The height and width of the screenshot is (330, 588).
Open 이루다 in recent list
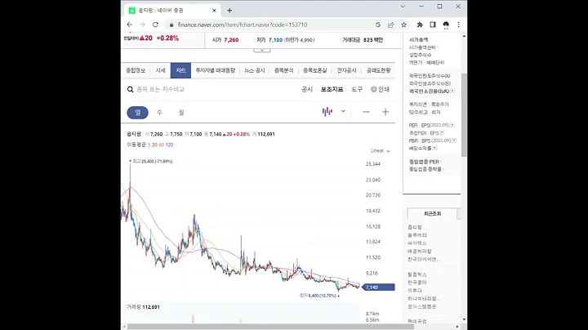[415, 291]
